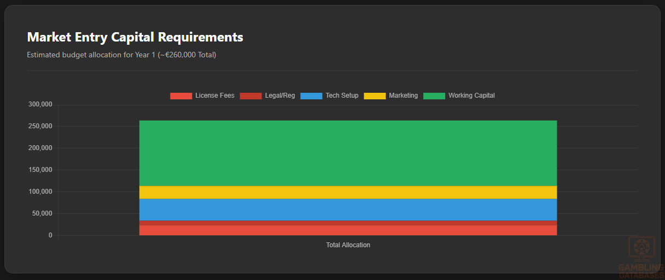The width and height of the screenshot is (665, 280).
Task: Click the red License Fees legend swatch
Action: coord(181,96)
